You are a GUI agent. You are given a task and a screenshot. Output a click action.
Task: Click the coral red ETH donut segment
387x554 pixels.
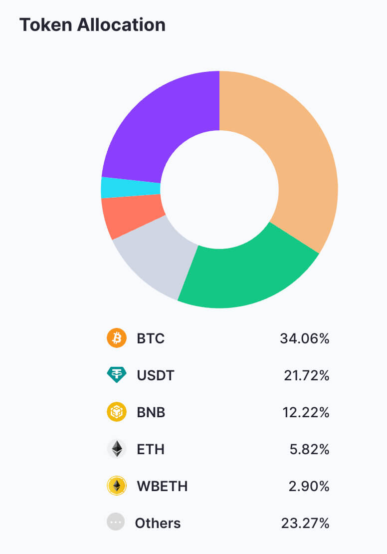[x=131, y=216]
